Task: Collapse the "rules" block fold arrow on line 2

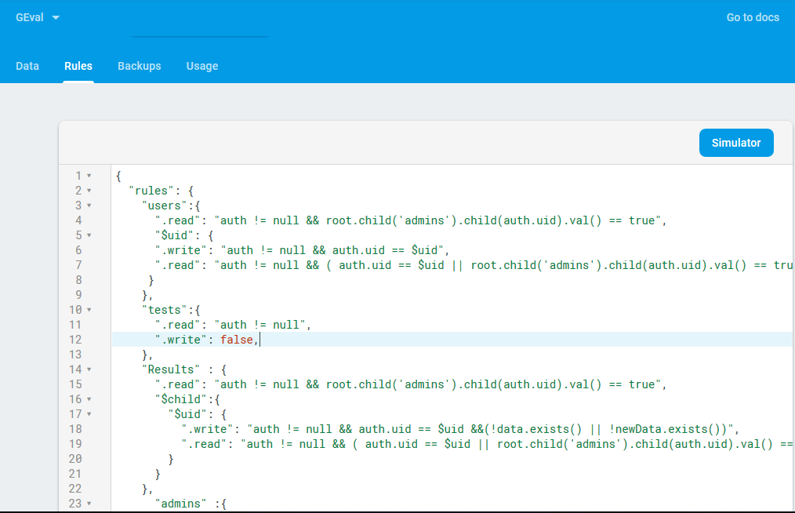Action: click(89, 191)
